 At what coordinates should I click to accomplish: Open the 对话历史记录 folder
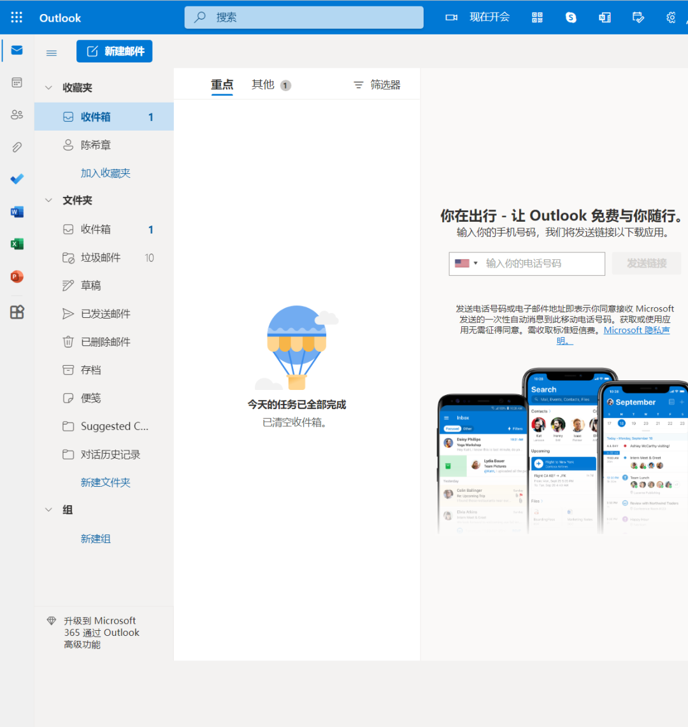click(x=104, y=455)
